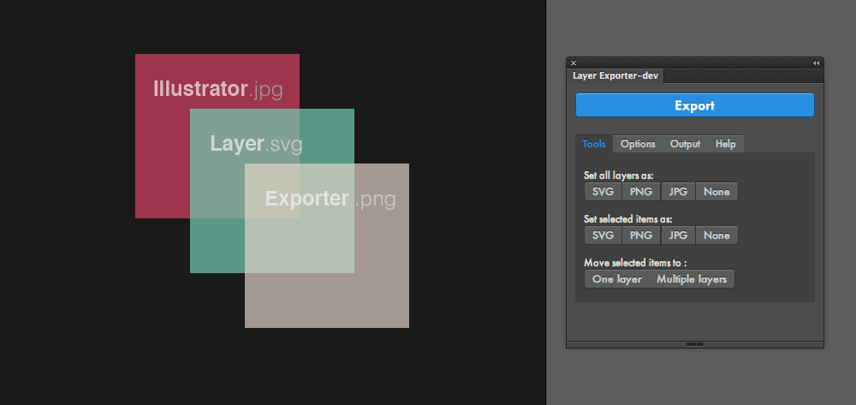856x405 pixels.
Task: Open the Help tab
Action: [726, 144]
